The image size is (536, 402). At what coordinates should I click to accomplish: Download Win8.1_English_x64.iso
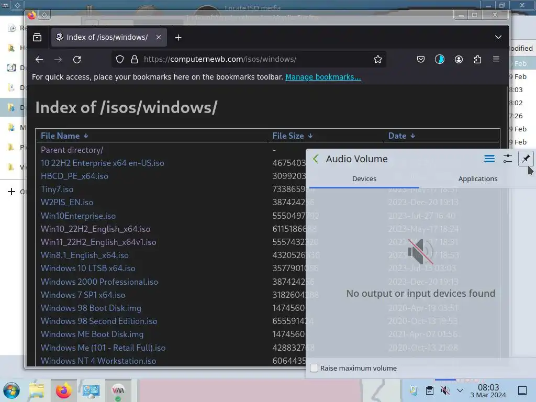(84, 255)
